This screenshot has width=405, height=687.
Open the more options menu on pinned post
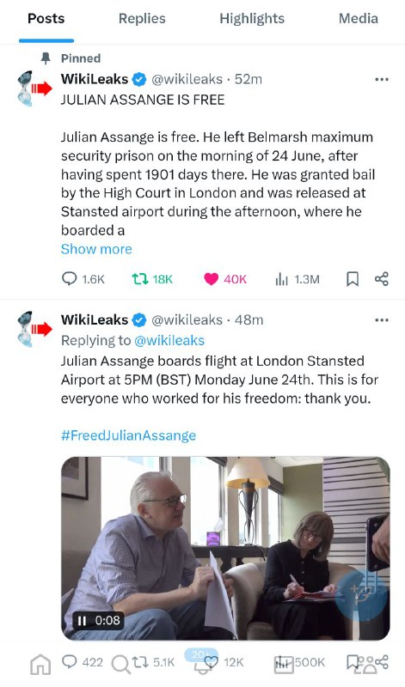[x=381, y=79]
